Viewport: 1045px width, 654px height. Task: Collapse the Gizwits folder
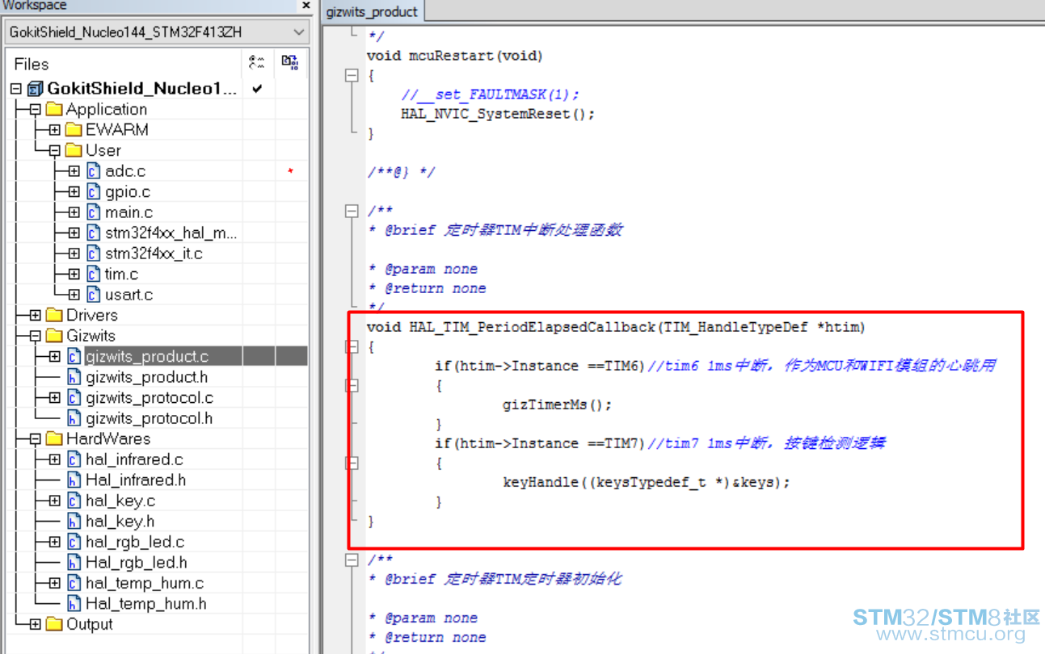(x=35, y=336)
